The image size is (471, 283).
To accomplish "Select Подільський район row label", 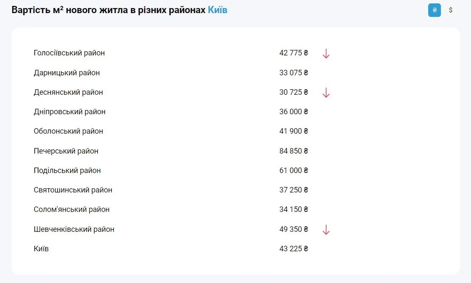I will [x=67, y=170].
